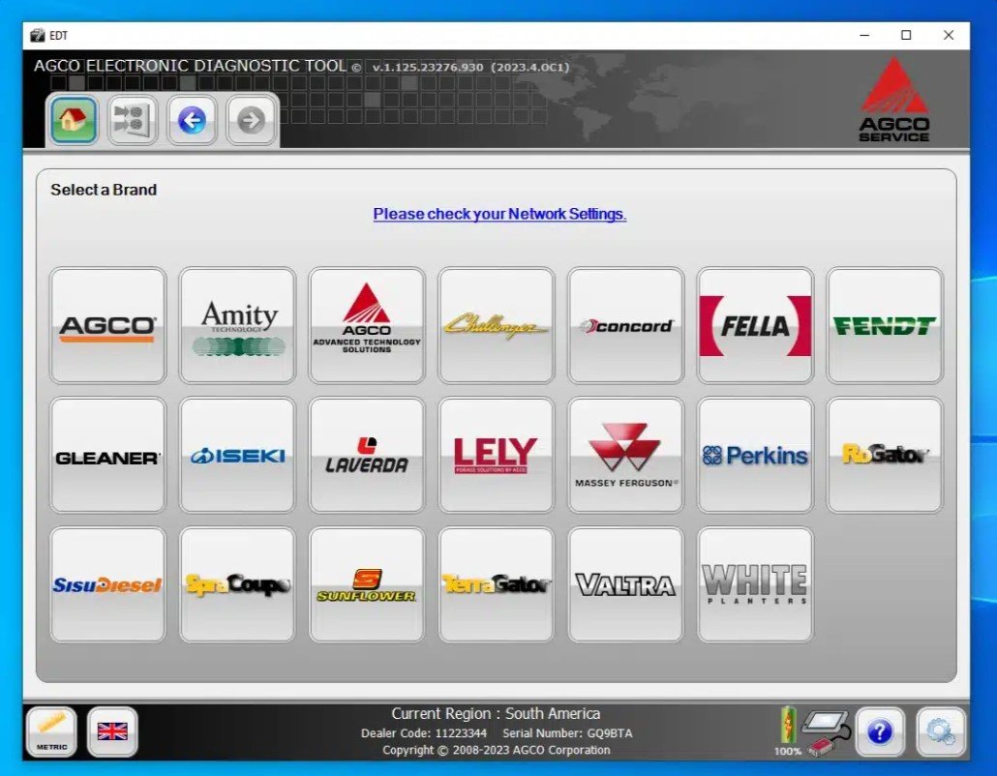Viewport: 997px width, 776px height.
Task: Toggle the METRIC units button
Action: [x=51, y=731]
